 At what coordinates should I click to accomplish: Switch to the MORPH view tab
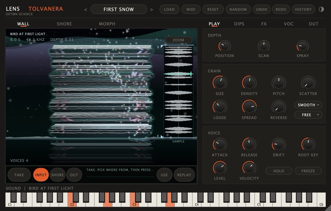(107, 24)
